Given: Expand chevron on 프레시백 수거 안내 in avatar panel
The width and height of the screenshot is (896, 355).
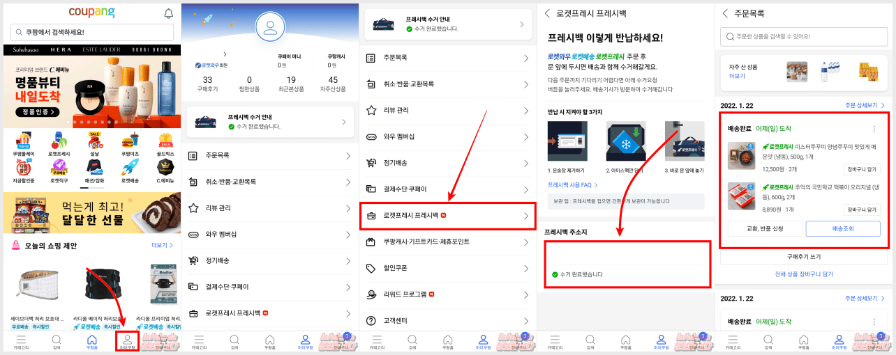Looking at the screenshot, I should pyautogui.click(x=343, y=123).
